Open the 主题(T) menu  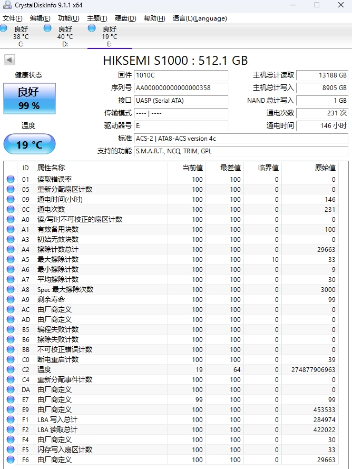97,18
